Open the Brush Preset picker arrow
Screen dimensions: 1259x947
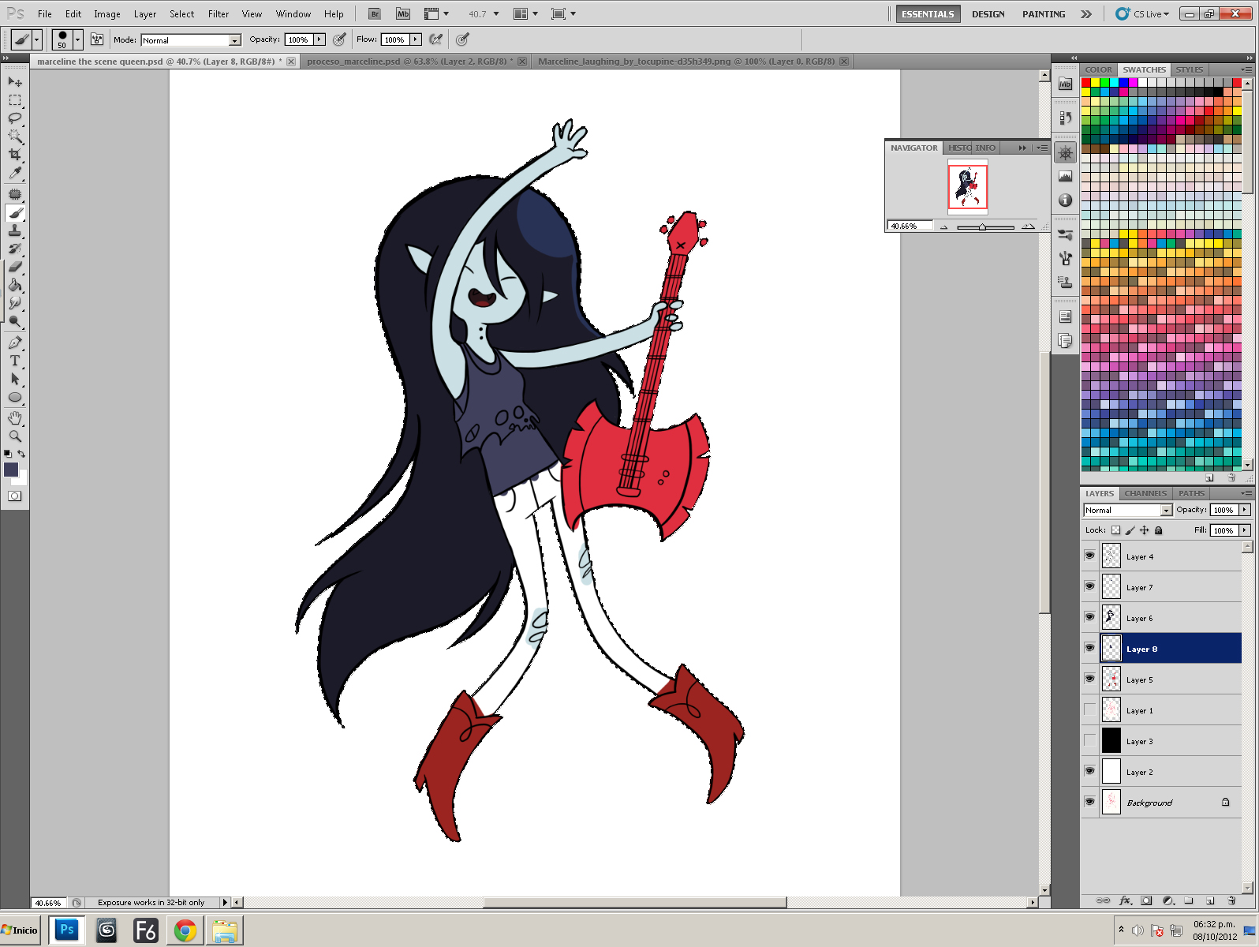click(x=77, y=39)
